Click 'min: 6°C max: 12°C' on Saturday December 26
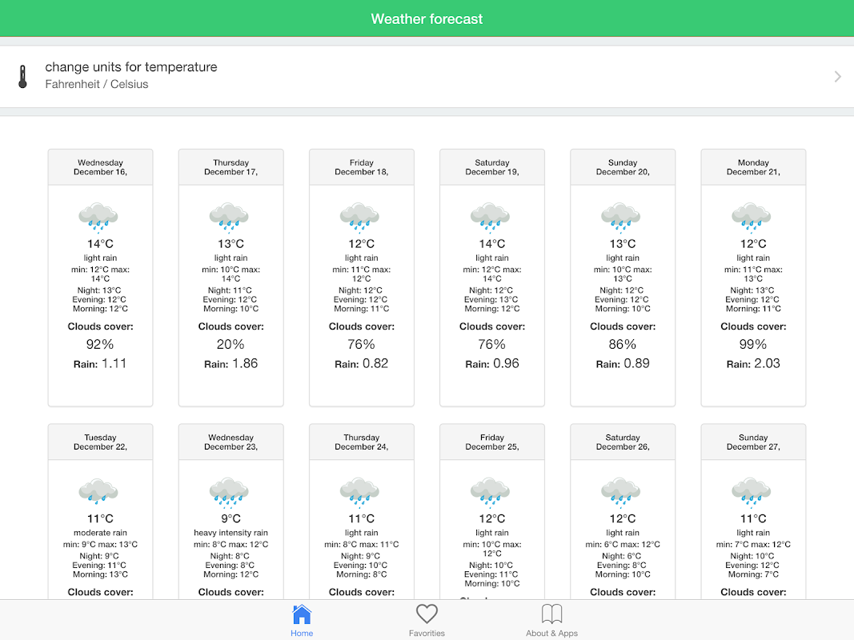The height and width of the screenshot is (640, 854). tap(623, 544)
